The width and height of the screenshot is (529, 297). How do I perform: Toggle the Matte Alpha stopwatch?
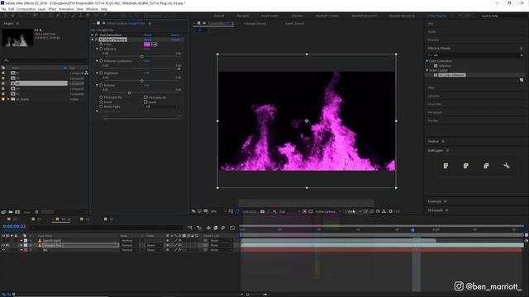point(101,106)
